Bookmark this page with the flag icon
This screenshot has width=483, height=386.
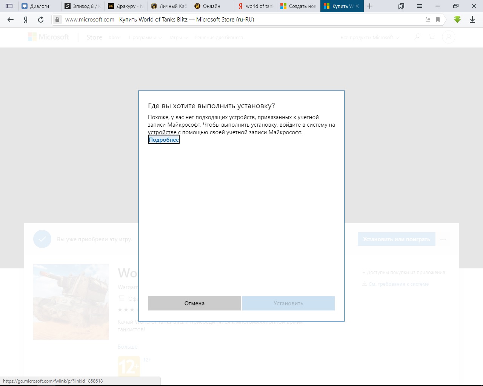(438, 20)
